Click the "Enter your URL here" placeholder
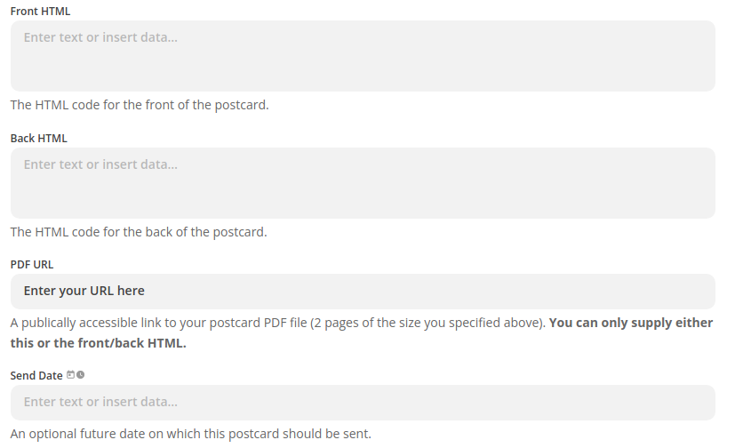Screen dimensions: 735x448 click(x=84, y=291)
